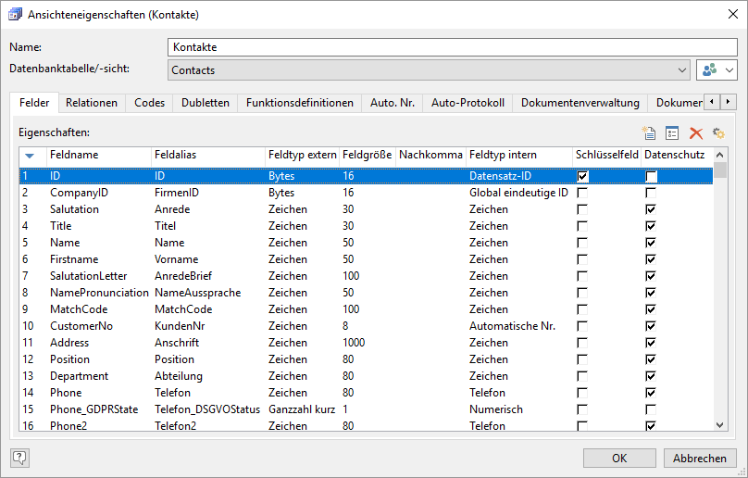This screenshot has height=478, width=748.
Task: Switch to the Relationen tab
Action: (x=91, y=103)
